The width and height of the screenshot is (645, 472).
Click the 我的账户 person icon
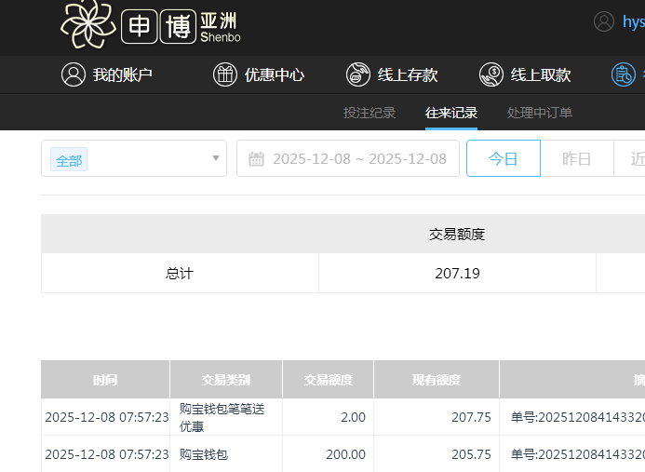click(74, 75)
